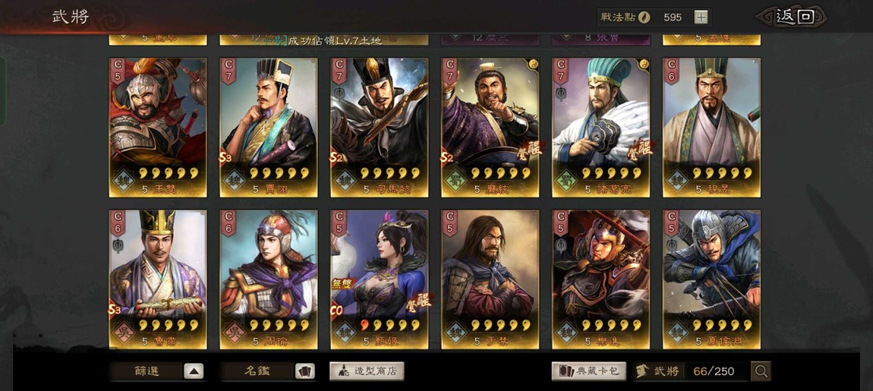
Task: Click the 吳 faction badge on 魯肅
Action: (x=122, y=332)
